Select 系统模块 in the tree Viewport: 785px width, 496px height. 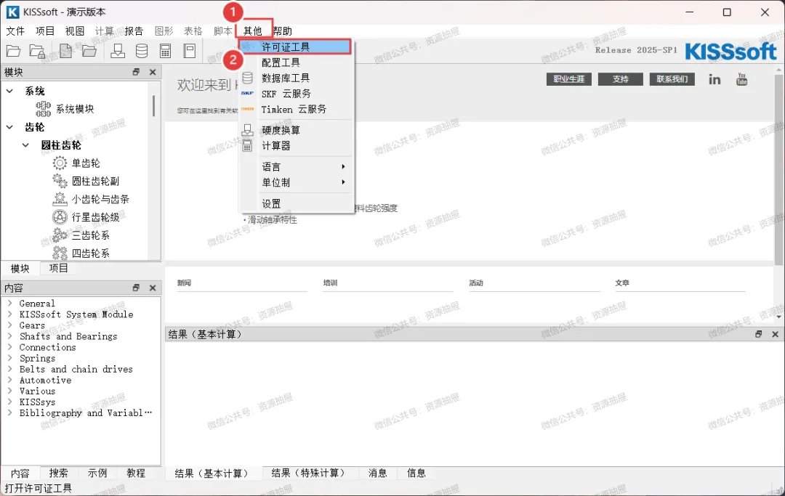pos(74,108)
